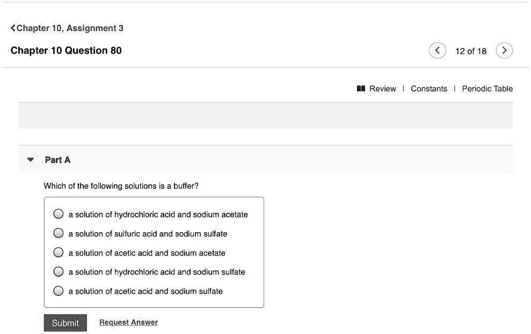
Task: Click the Part A header label
Action: pos(57,160)
